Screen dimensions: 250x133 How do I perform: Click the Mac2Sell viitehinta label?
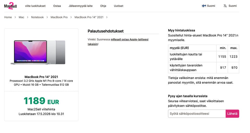tap(41, 109)
